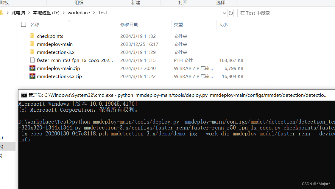Viewport: 335px width, 189px height.
Task: Open the address bar history dropdown arrow
Action: tap(224, 13)
